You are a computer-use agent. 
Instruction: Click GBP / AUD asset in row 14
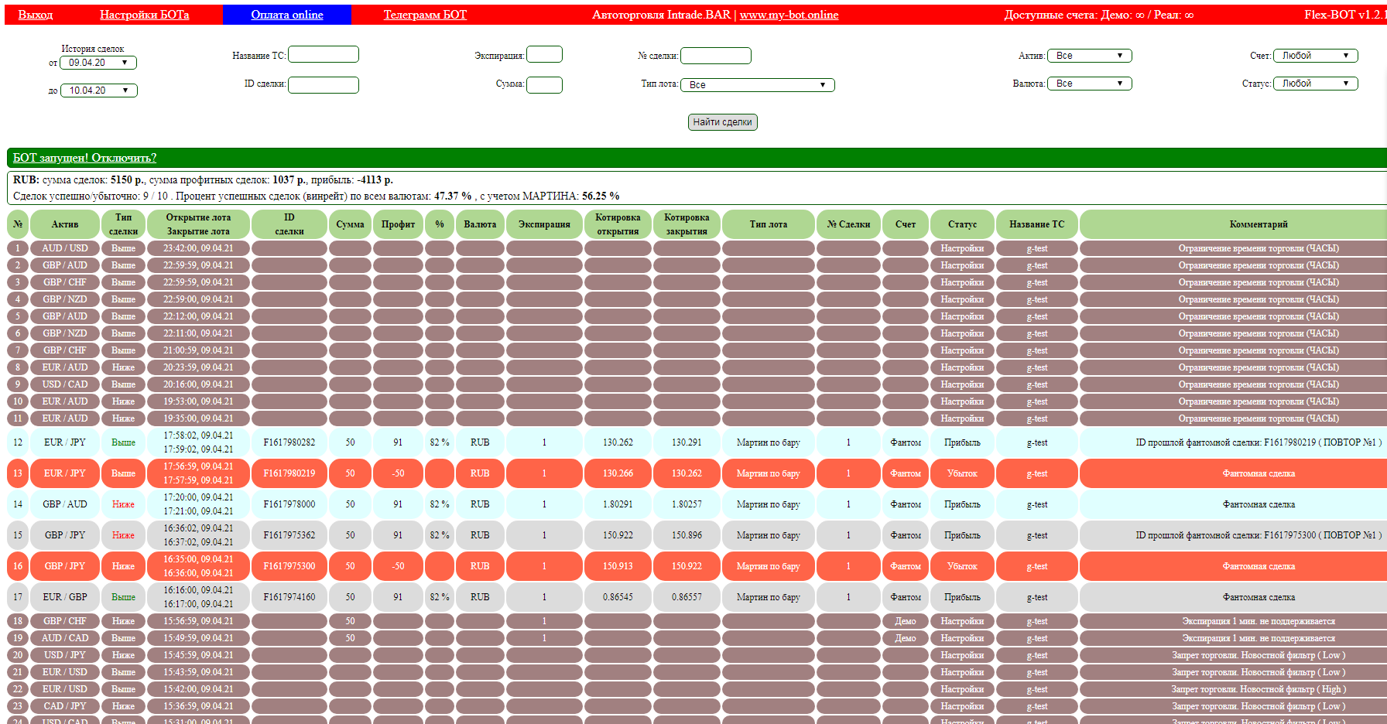(x=65, y=504)
